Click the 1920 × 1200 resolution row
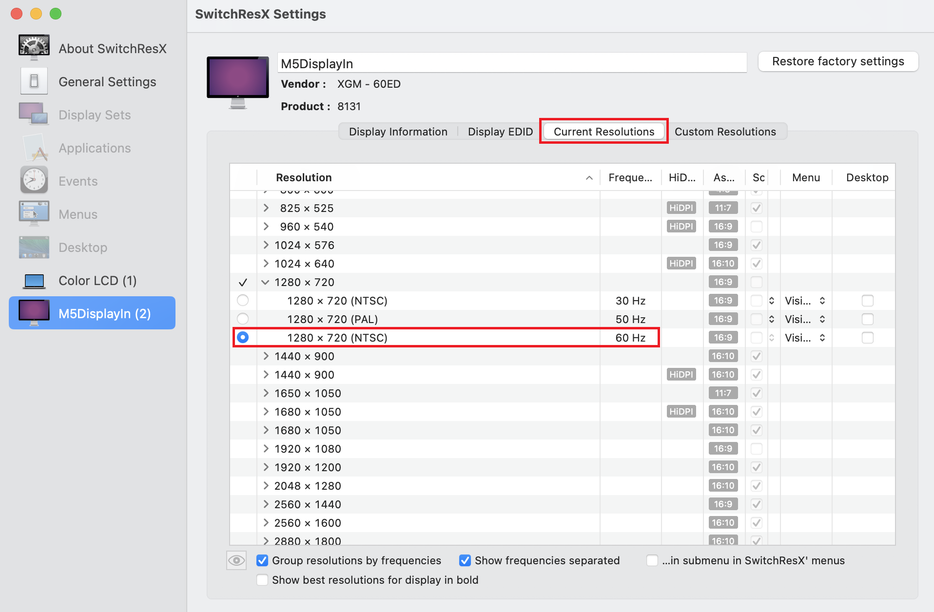 (563, 467)
